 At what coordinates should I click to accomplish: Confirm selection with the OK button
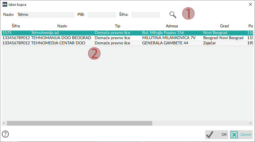(x=217, y=135)
